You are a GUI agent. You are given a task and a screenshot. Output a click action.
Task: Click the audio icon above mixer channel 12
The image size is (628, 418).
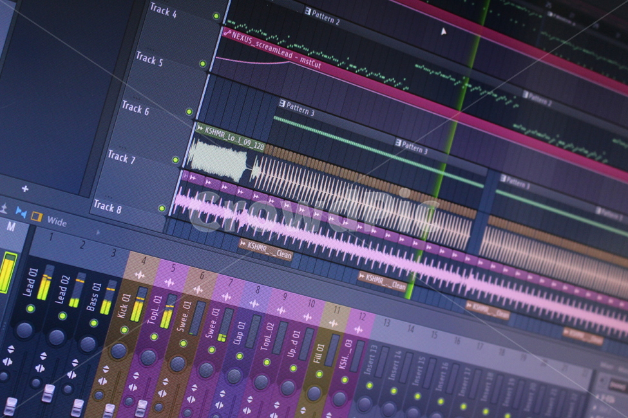click(x=359, y=330)
